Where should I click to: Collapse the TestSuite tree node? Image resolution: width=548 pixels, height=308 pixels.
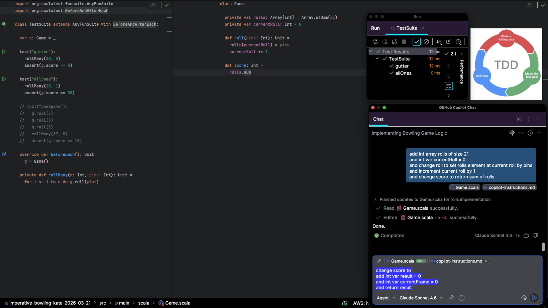tap(377, 59)
